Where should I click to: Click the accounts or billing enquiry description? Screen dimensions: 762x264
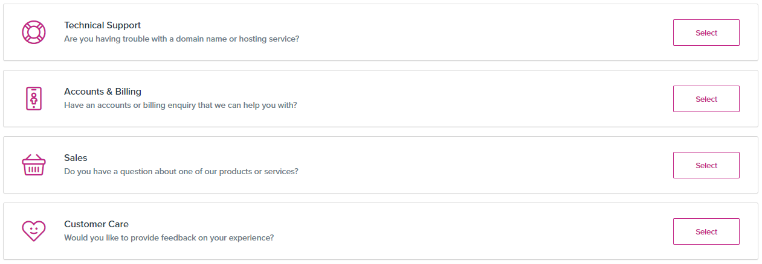click(181, 105)
